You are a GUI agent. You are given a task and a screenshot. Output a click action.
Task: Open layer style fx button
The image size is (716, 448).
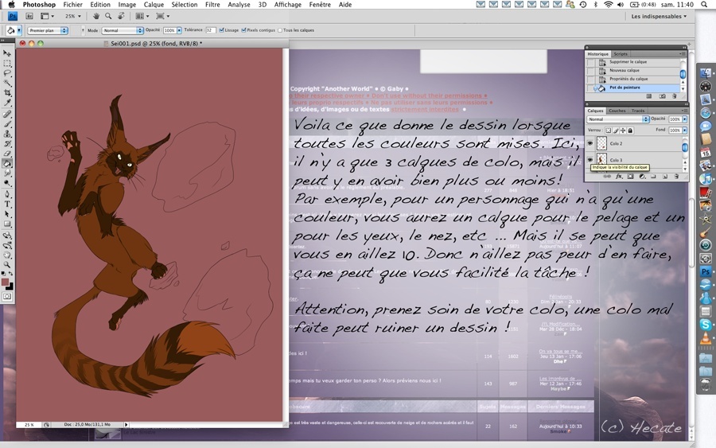(619, 177)
